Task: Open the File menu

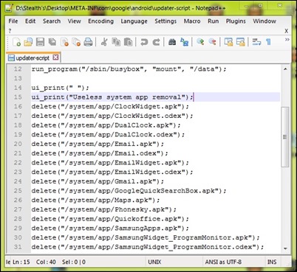Action: pyautogui.click(x=13, y=21)
